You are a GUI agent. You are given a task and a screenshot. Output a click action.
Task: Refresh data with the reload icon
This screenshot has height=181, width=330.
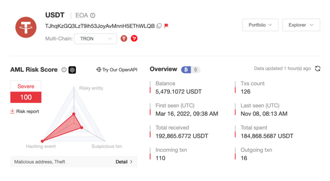coord(318,69)
